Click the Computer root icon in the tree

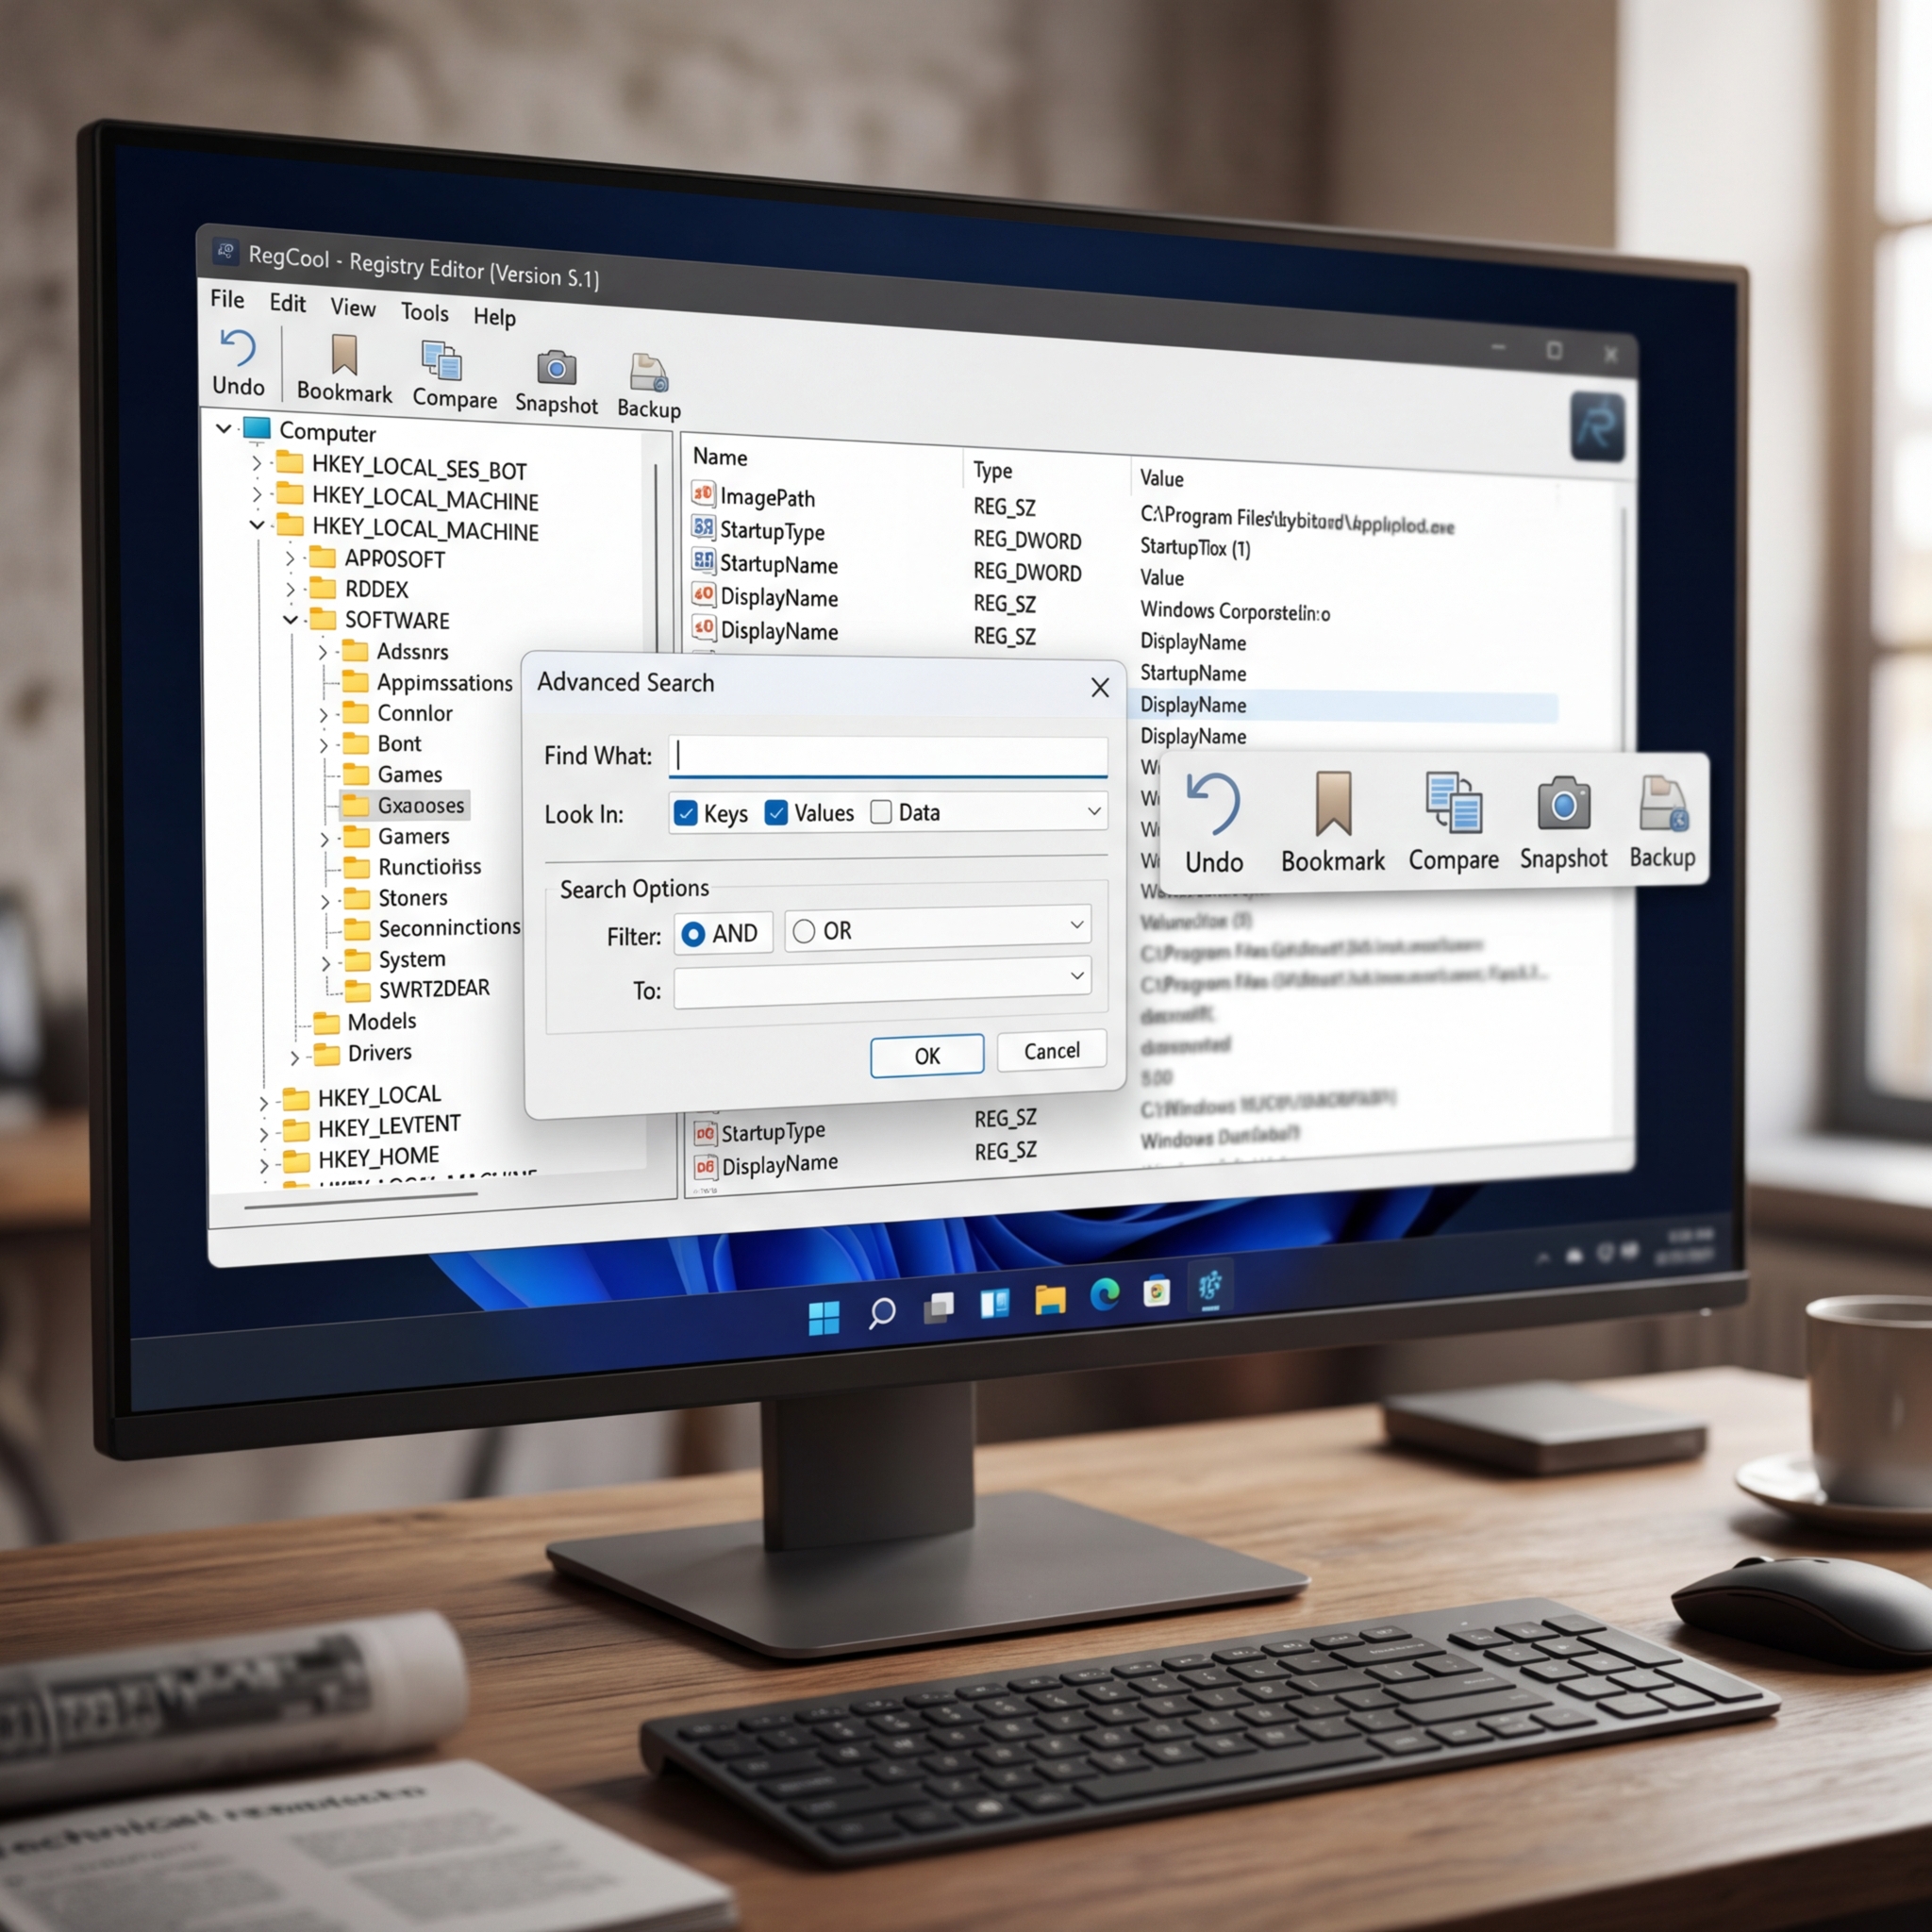257,428
